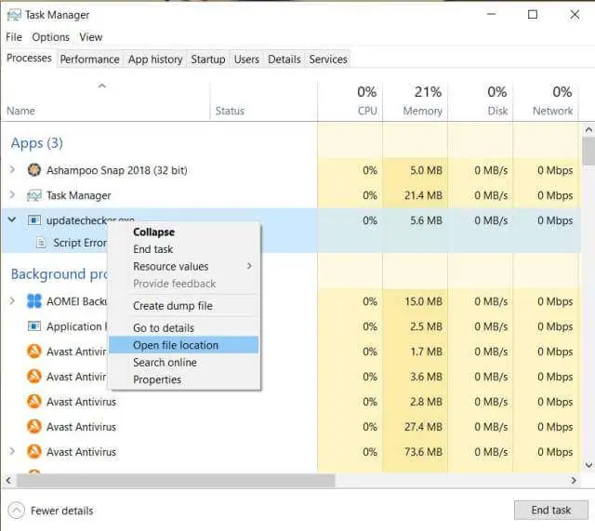
Task: Click the vertical scrollbar down arrow
Action: [x=588, y=465]
